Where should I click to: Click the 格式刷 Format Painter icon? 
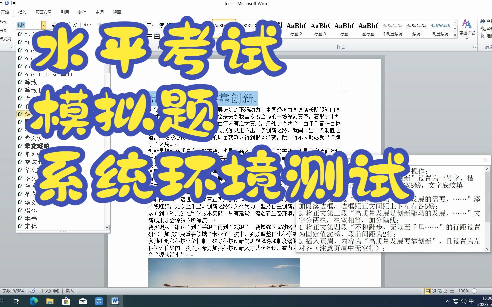(x=5, y=39)
